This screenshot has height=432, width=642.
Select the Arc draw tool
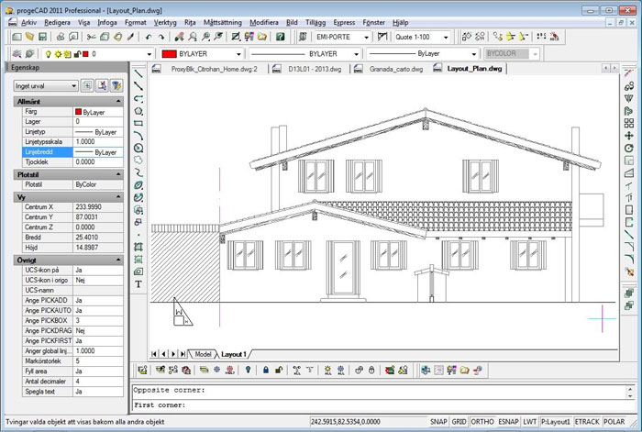[138, 136]
